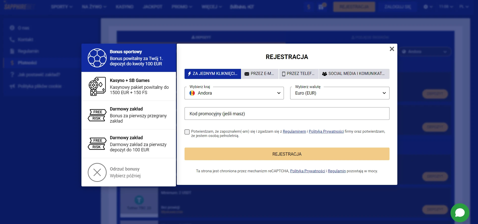Focus the Kod promocyjny input field
Image resolution: width=478 pixels, height=224 pixels.
point(287,114)
